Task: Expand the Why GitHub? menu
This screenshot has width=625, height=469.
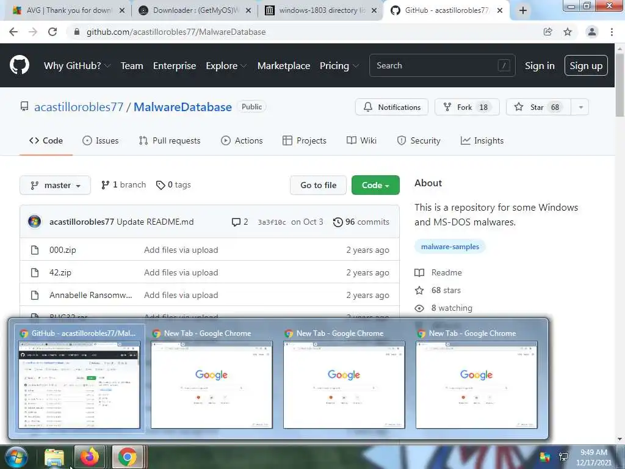Action: click(x=77, y=65)
